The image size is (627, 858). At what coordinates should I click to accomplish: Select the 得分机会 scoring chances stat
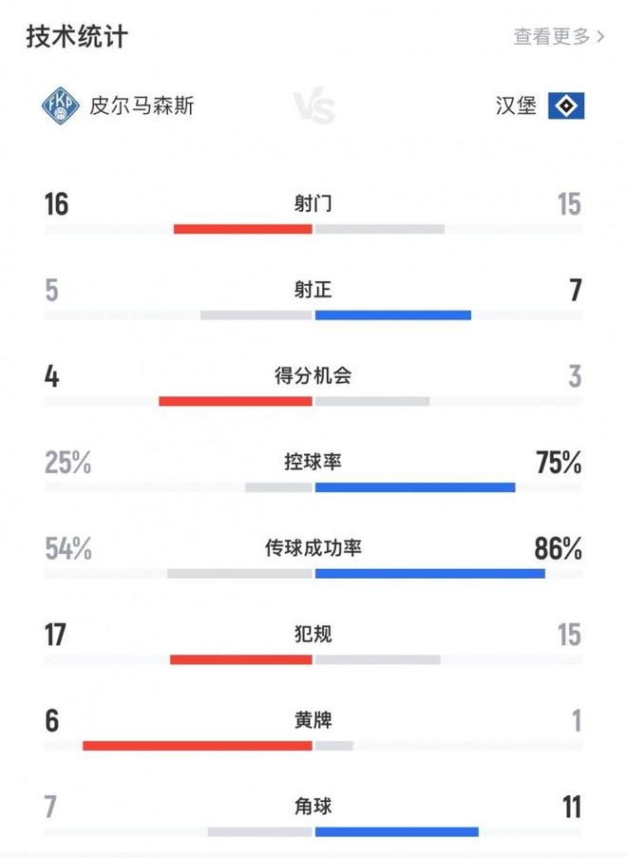[x=313, y=375]
